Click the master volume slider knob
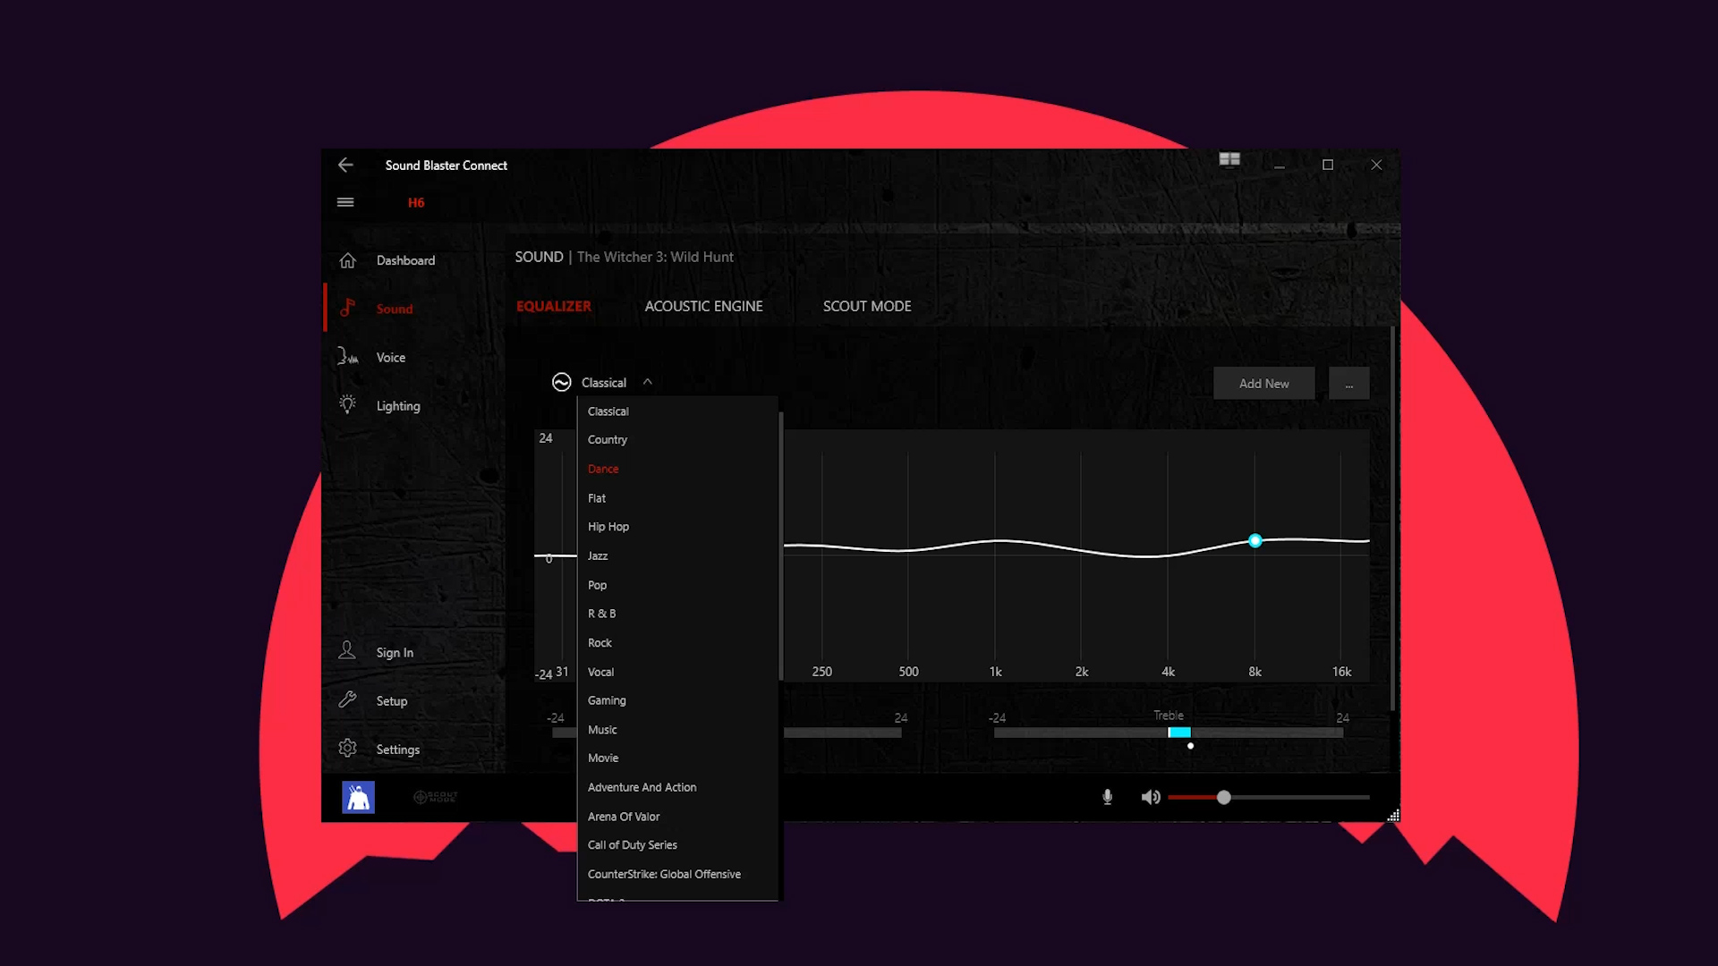The height and width of the screenshot is (966, 1718). click(1223, 797)
